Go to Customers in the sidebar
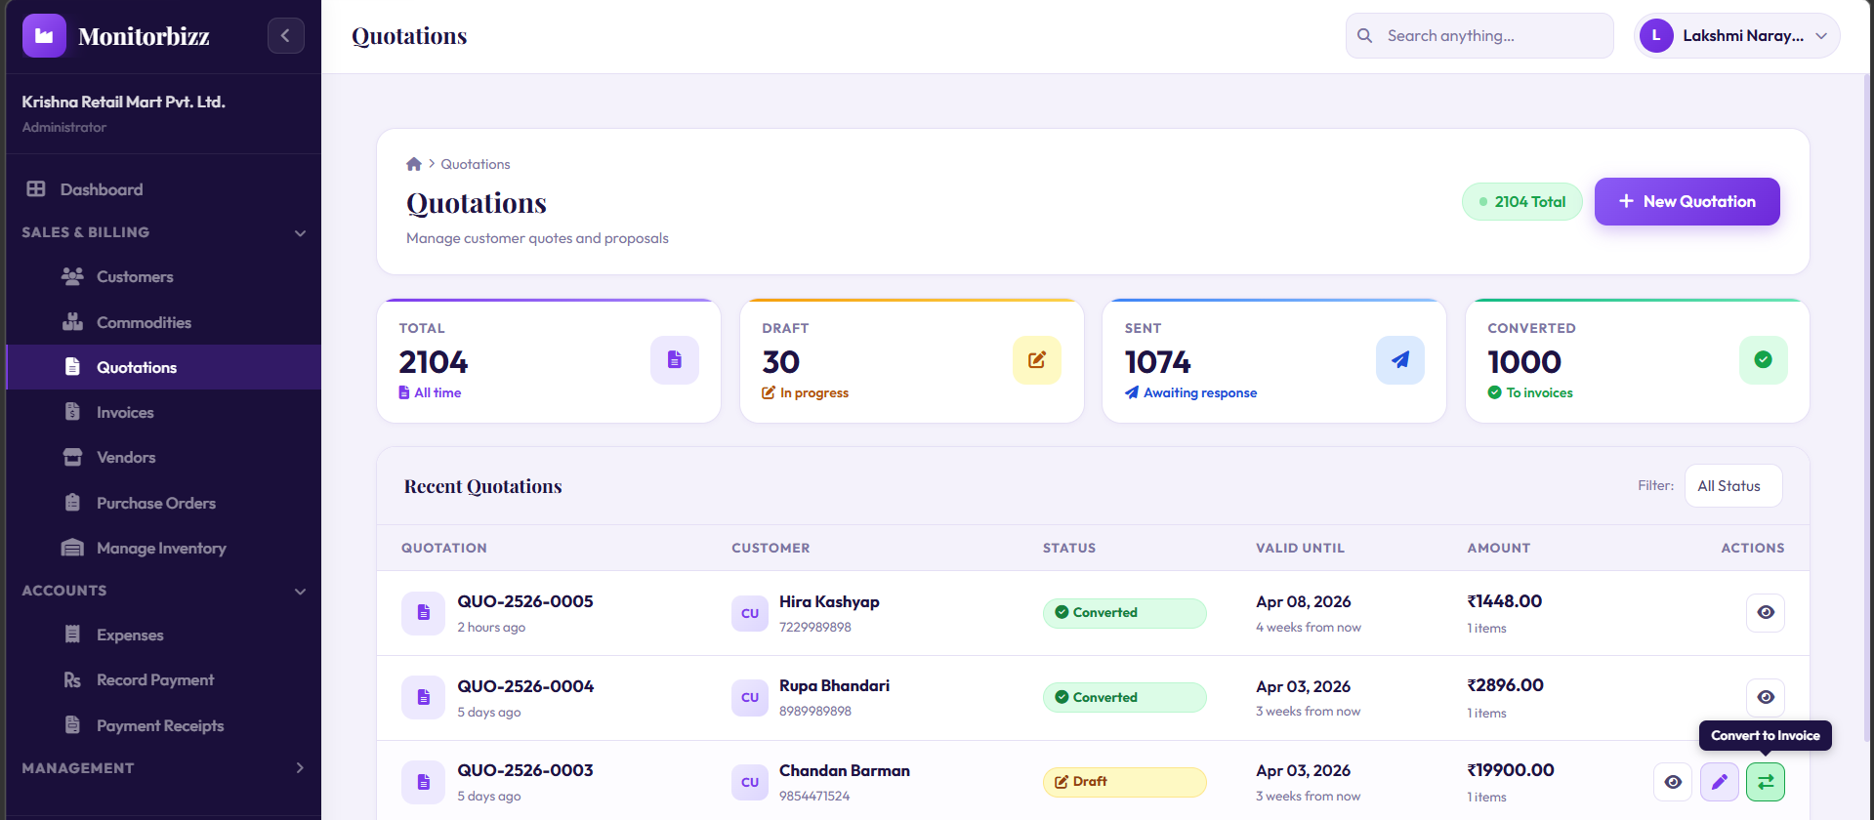This screenshot has width=1874, height=820. click(x=135, y=277)
